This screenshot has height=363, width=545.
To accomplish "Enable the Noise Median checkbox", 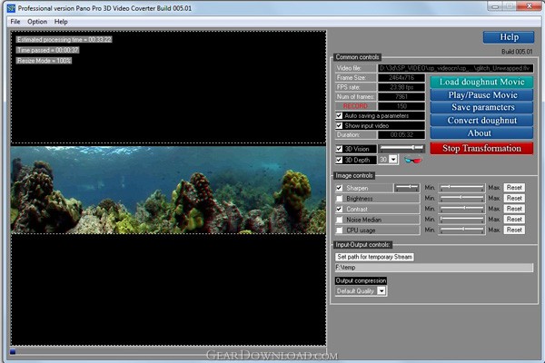I will click(339, 220).
